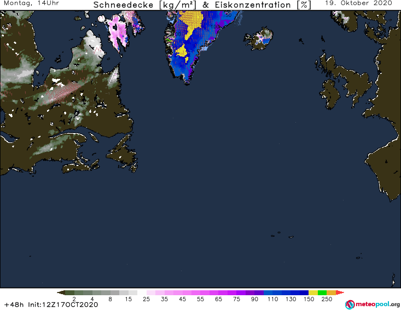Image resolution: width=401 pixels, height=310 pixels.
Task: Click the green legend swatch before 250
Action: (322, 292)
